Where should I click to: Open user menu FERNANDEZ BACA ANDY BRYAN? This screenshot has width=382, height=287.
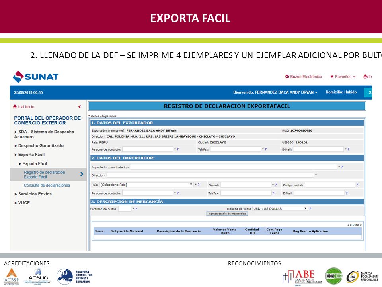(275, 92)
